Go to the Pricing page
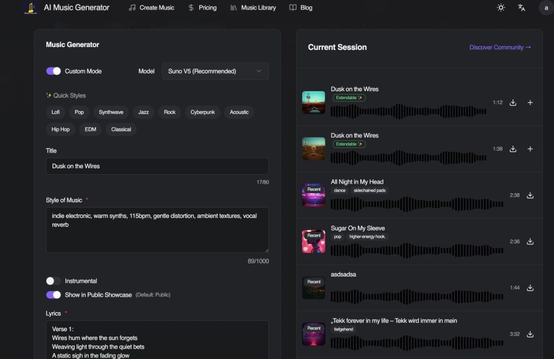Viewport: 554px width, 359px height. [x=202, y=8]
